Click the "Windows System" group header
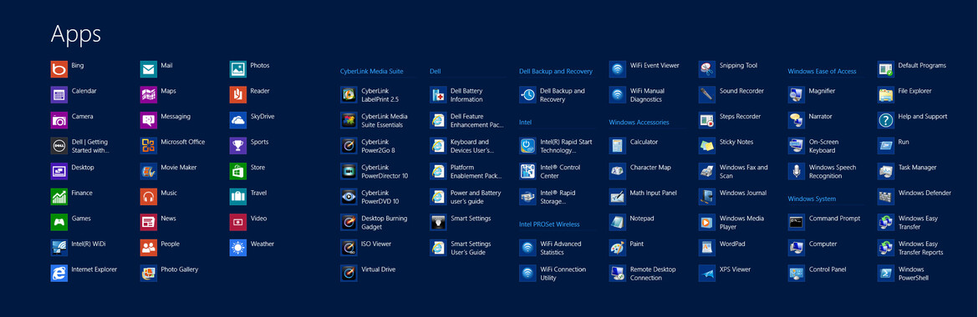The height and width of the screenshot is (317, 978). pyautogui.click(x=812, y=199)
